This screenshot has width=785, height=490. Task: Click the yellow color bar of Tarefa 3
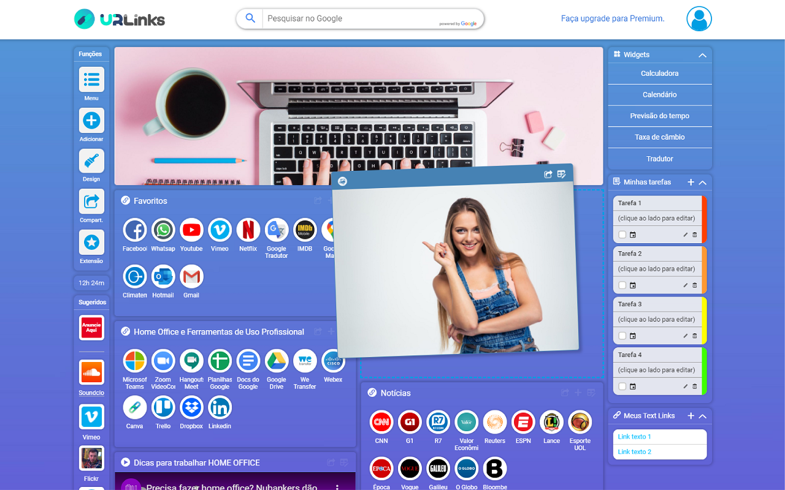(705, 320)
